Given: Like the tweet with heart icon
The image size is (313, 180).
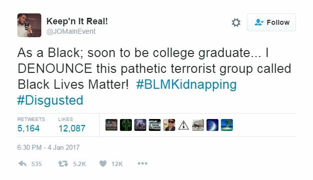Looking at the screenshot, I should (103, 164).
